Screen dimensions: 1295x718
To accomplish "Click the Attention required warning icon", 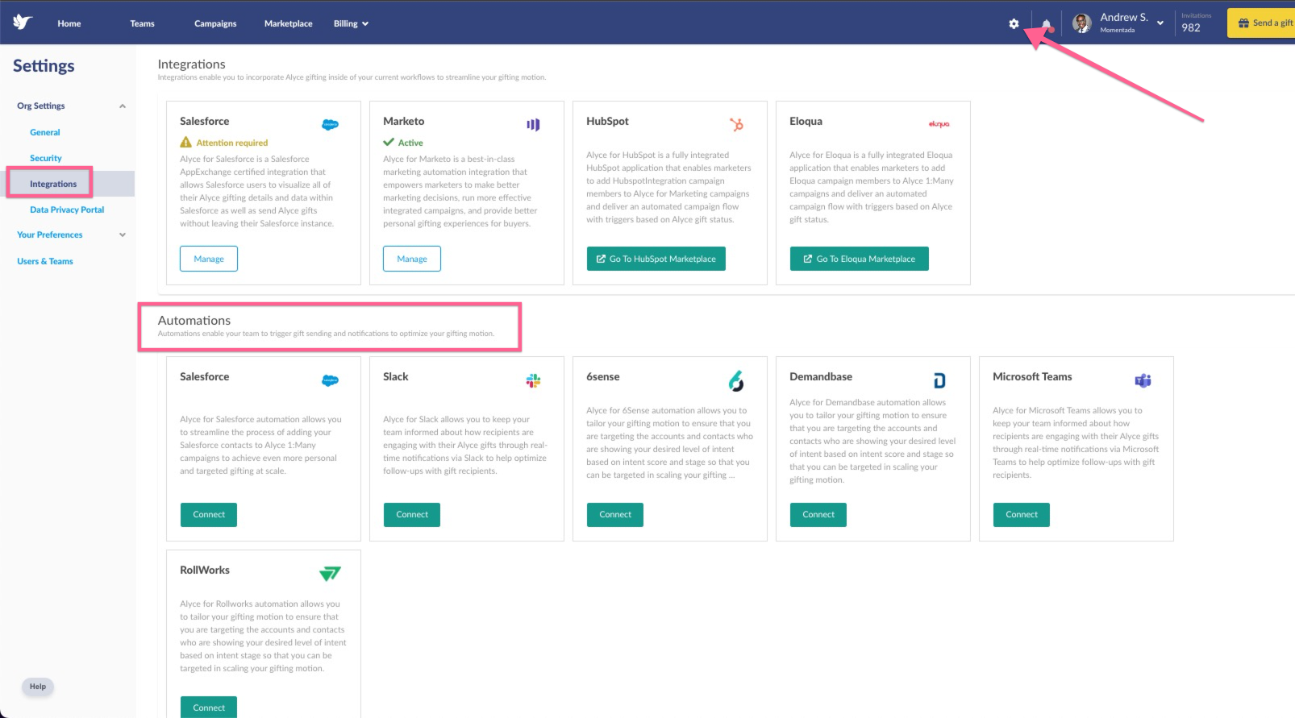I will (x=186, y=142).
